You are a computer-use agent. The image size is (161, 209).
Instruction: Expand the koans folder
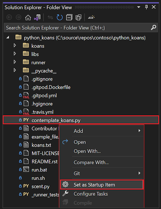coord(15,46)
